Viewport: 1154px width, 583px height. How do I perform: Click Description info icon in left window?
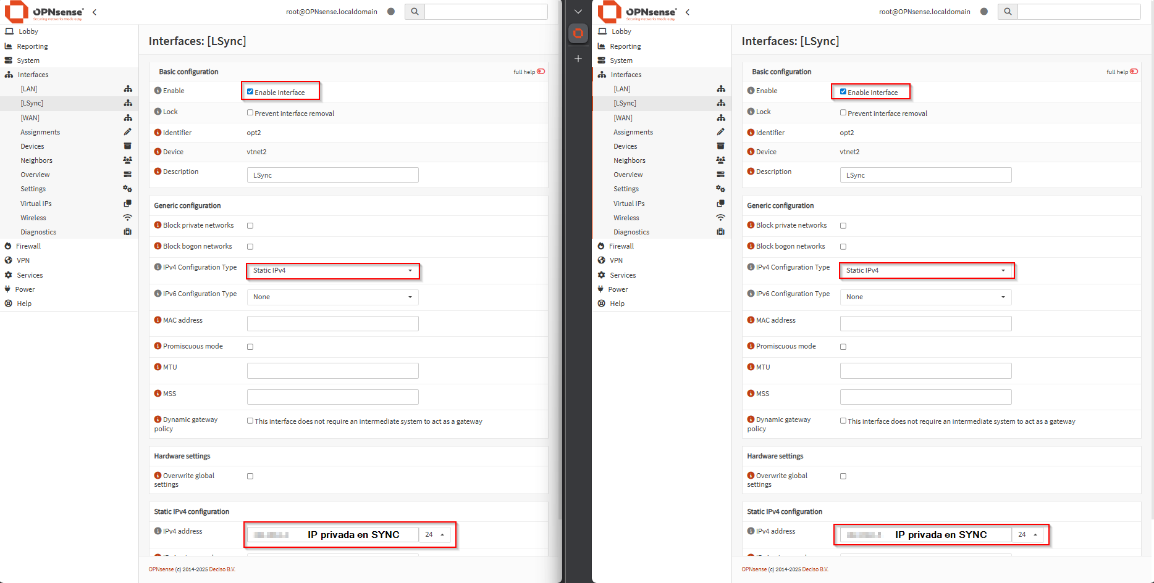click(x=158, y=172)
